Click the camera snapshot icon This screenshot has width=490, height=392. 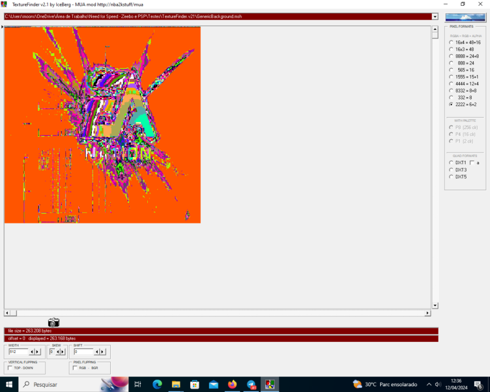(x=53, y=322)
